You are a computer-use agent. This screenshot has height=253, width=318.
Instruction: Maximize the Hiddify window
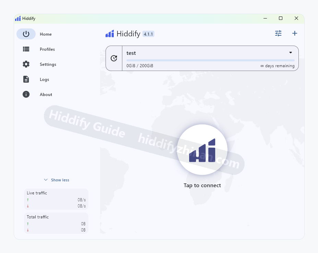(x=281, y=18)
